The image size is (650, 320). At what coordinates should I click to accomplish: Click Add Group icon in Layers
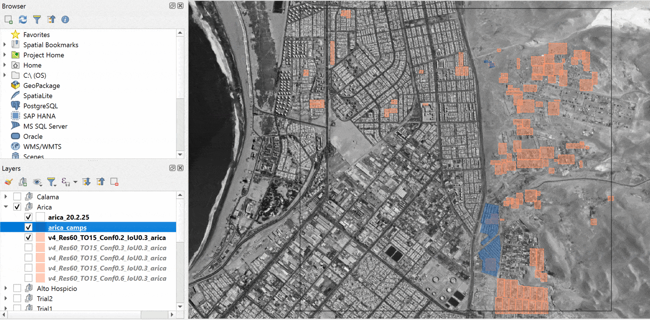(23, 182)
